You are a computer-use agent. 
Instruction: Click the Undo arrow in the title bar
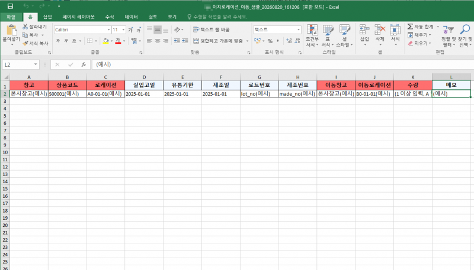(x=25, y=6)
